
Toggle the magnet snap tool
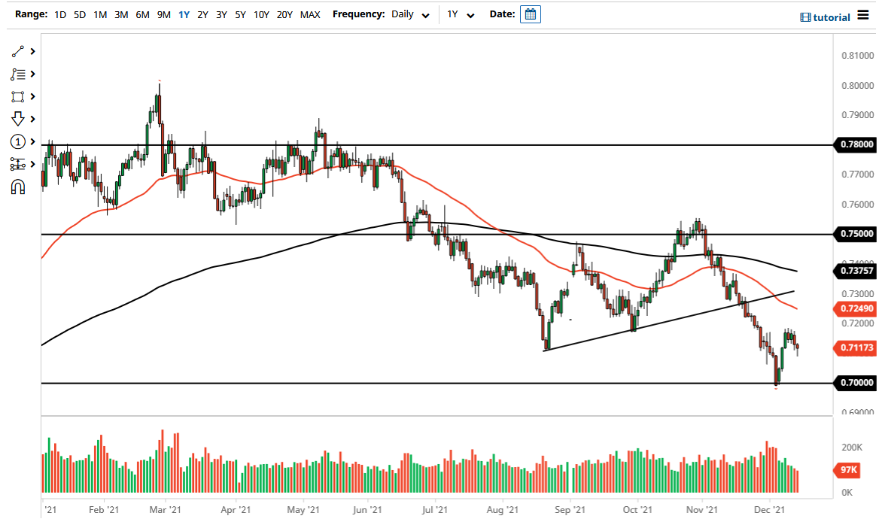[x=18, y=187]
